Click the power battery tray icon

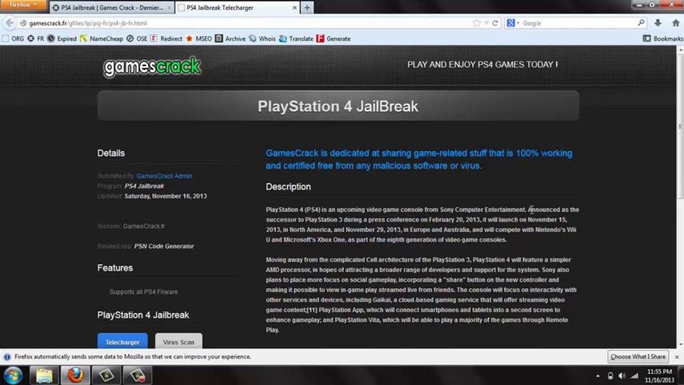[611, 375]
